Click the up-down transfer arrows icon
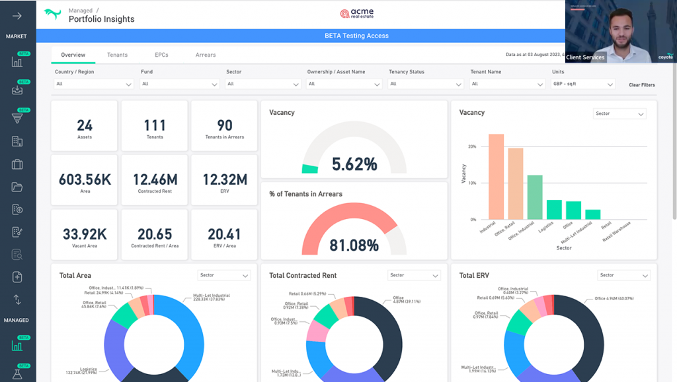Screen dimensions: 677x382 point(16,299)
